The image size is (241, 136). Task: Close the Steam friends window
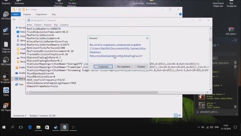[235, 40]
